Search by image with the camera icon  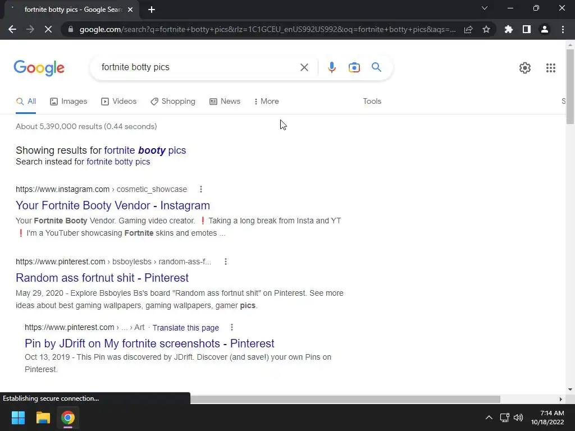pyautogui.click(x=354, y=67)
